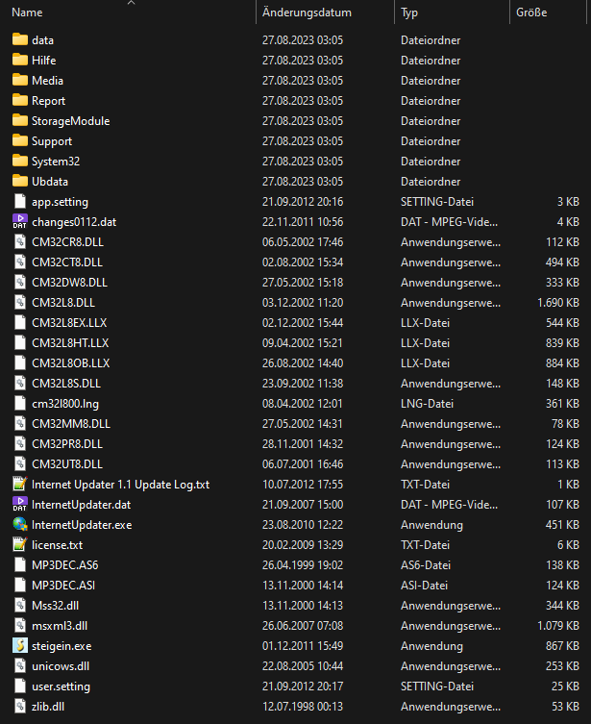Sort list by Größe column
Screen dimensions: 591x724
531,13
